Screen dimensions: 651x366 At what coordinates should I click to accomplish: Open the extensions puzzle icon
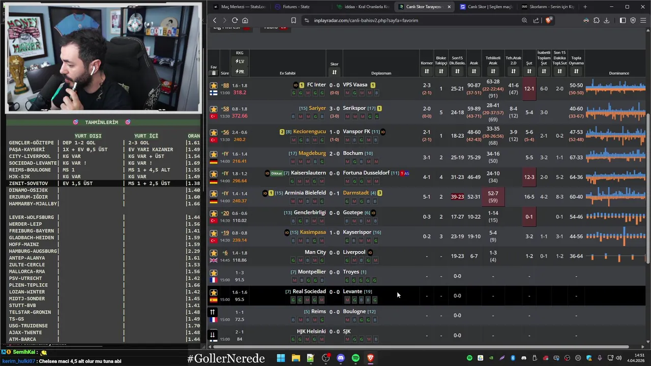click(x=597, y=20)
